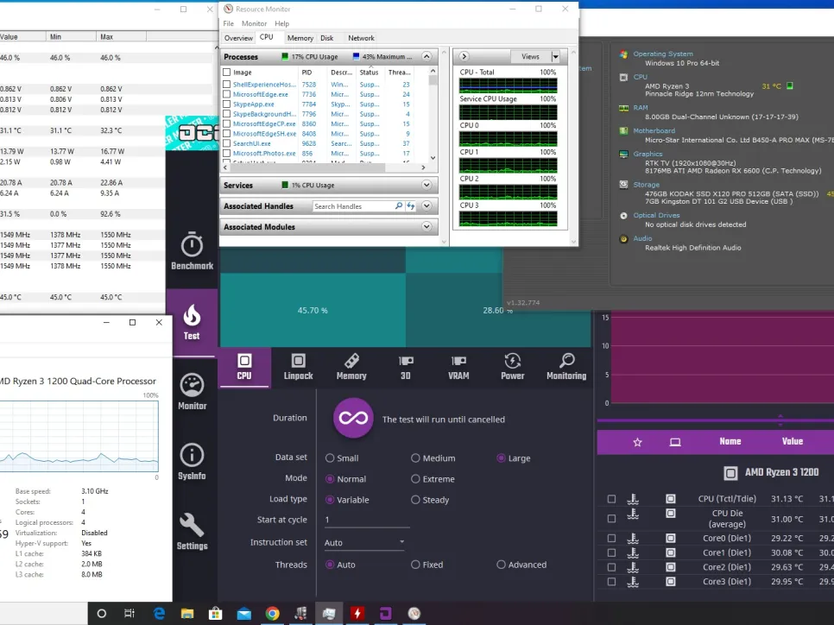834x625 pixels.
Task: Open the Optical Drives link in Speccy
Action: point(656,216)
